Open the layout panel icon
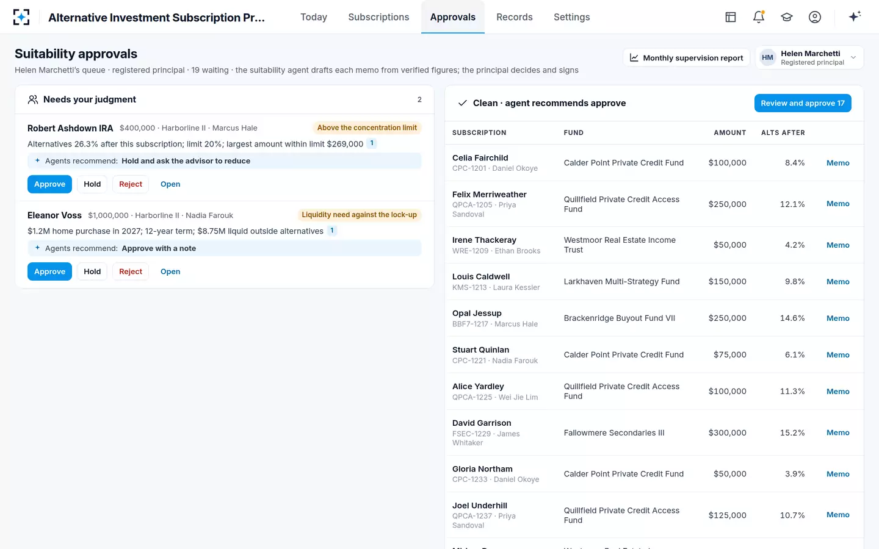The image size is (879, 549). 731,17
